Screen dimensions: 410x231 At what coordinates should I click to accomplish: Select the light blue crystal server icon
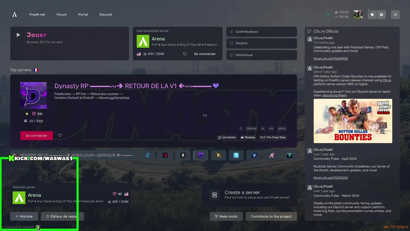tap(236, 155)
